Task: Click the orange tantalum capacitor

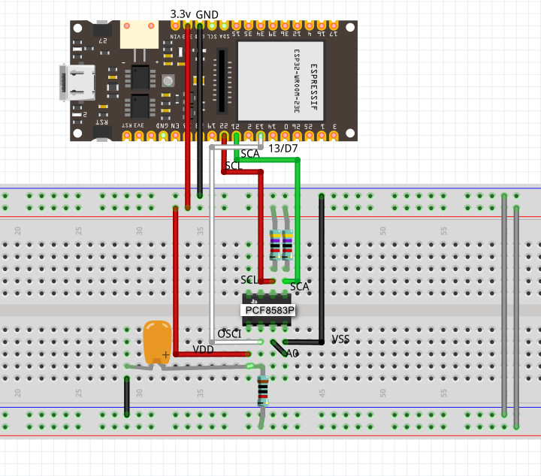Action: tap(157, 342)
